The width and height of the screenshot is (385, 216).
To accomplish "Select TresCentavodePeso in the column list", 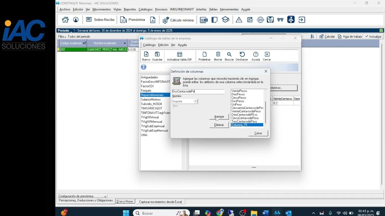I will [244, 121].
